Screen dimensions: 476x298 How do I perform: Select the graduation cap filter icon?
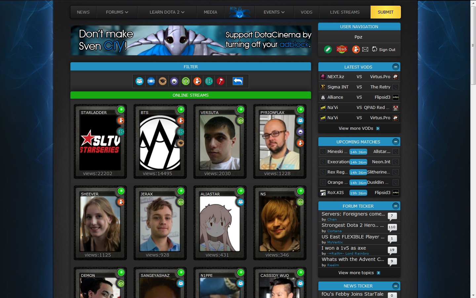[x=163, y=81]
